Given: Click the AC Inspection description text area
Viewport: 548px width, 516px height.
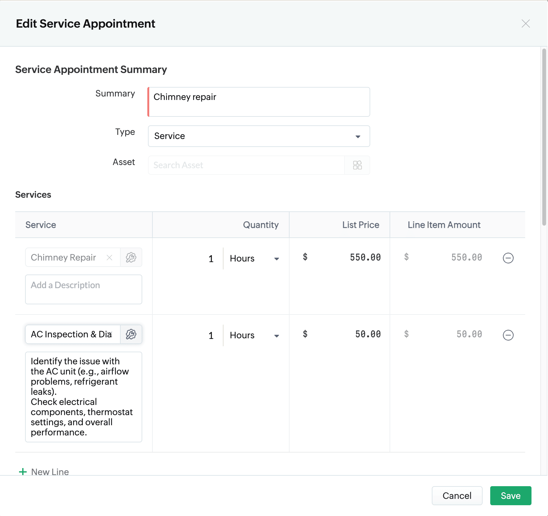Looking at the screenshot, I should (x=84, y=397).
